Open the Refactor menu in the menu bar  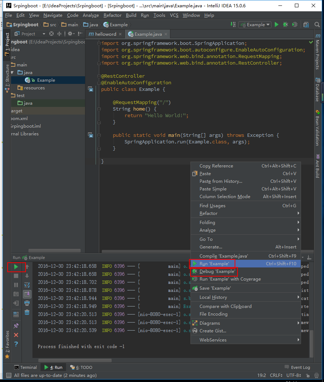[112, 15]
